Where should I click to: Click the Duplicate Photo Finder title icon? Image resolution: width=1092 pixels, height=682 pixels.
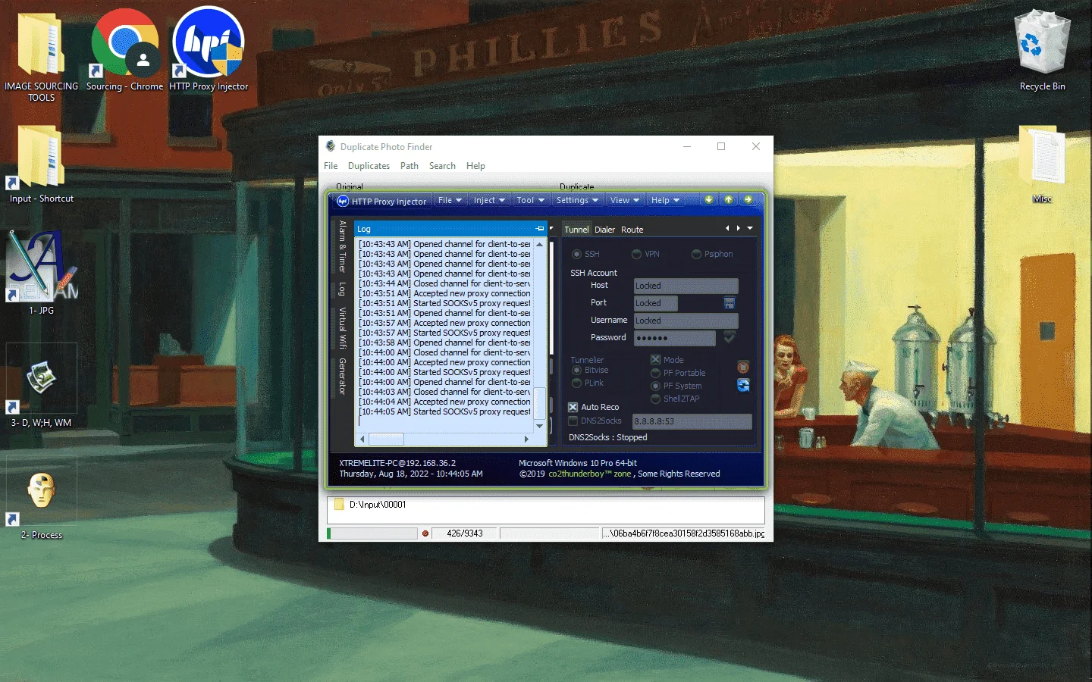pyautogui.click(x=331, y=146)
